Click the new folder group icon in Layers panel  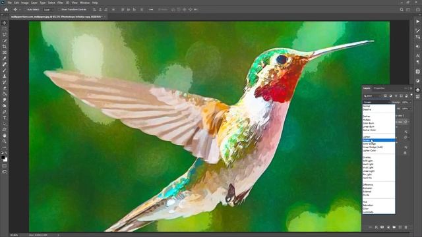(394, 227)
